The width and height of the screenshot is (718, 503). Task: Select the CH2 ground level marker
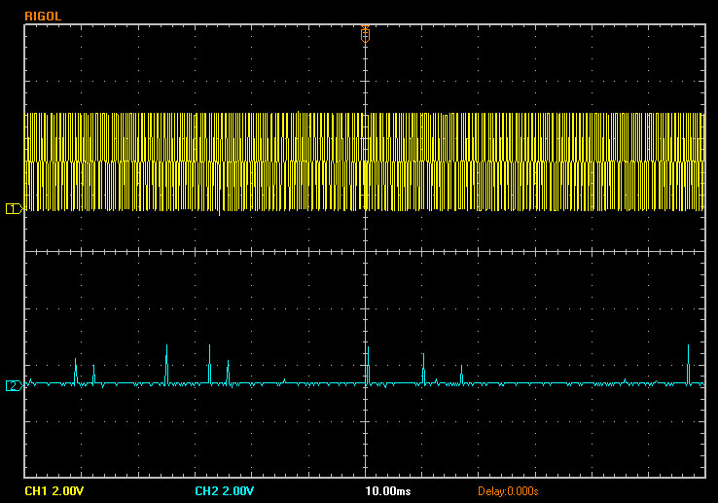pos(13,386)
